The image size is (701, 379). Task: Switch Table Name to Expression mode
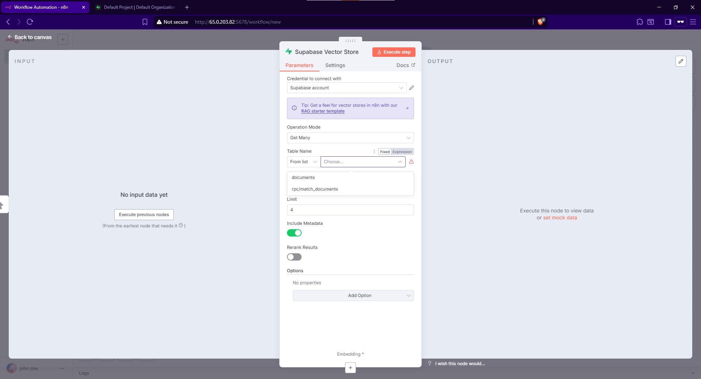(402, 152)
